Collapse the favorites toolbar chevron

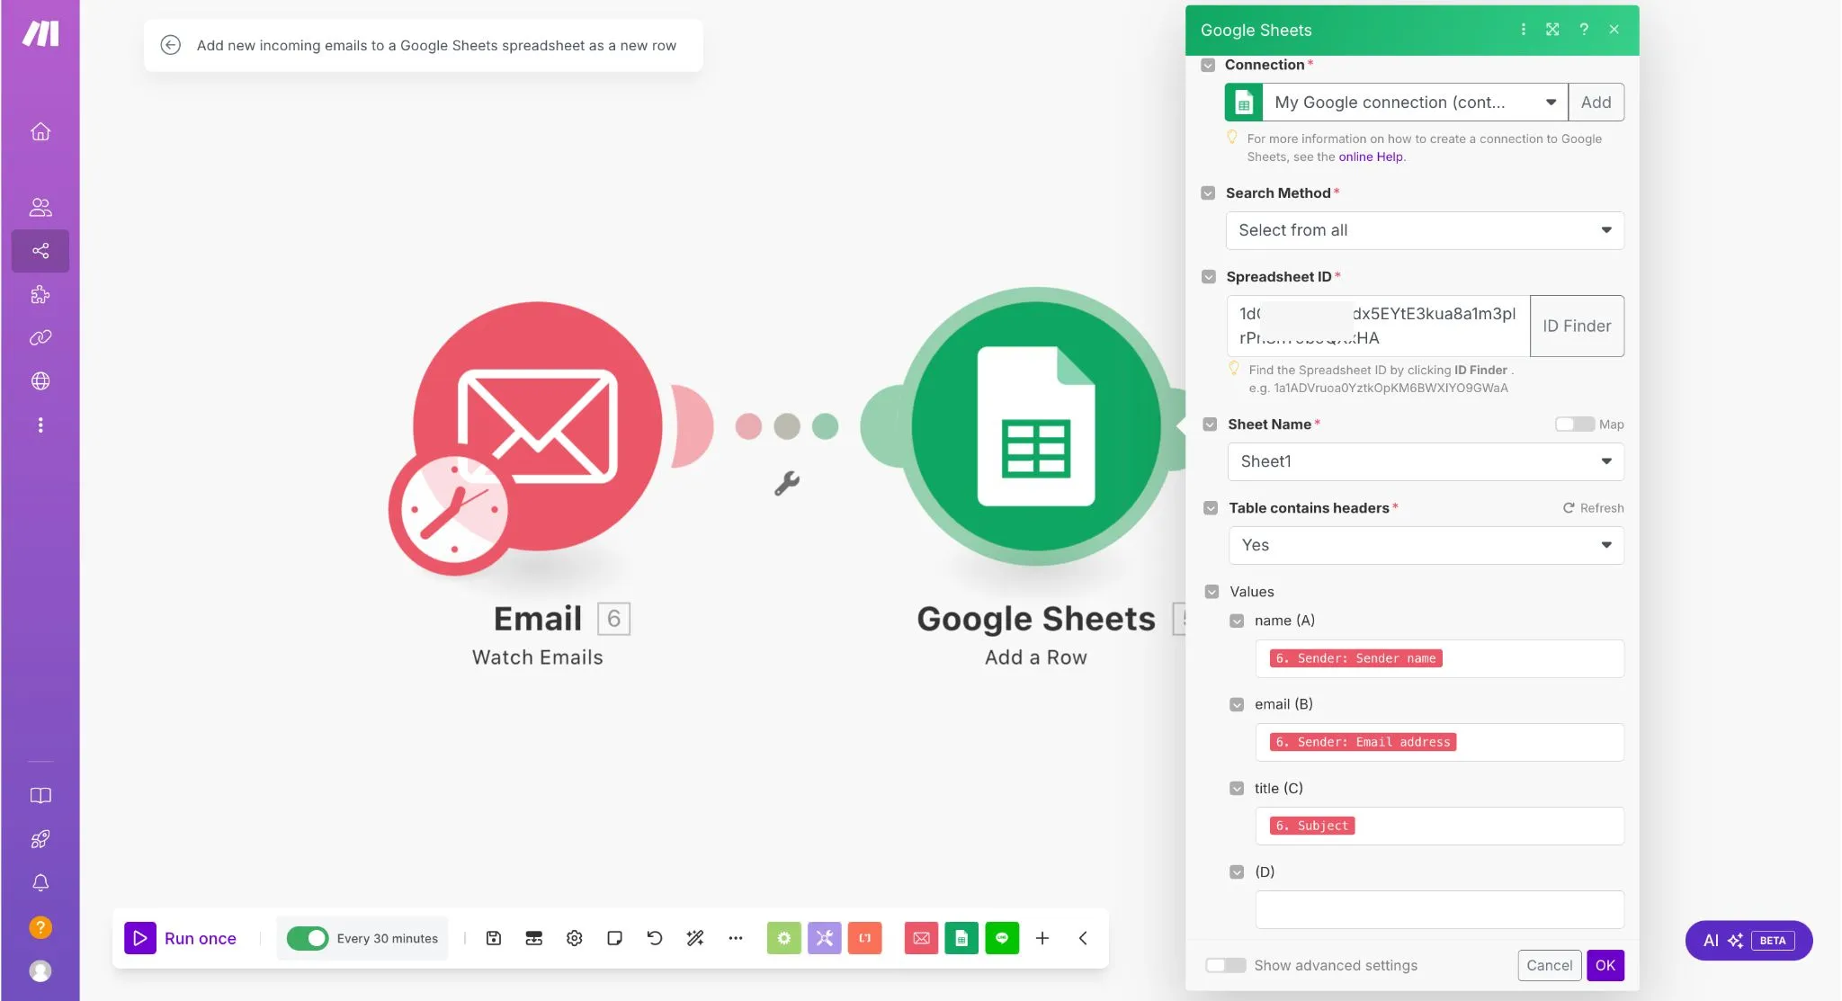(x=1083, y=938)
